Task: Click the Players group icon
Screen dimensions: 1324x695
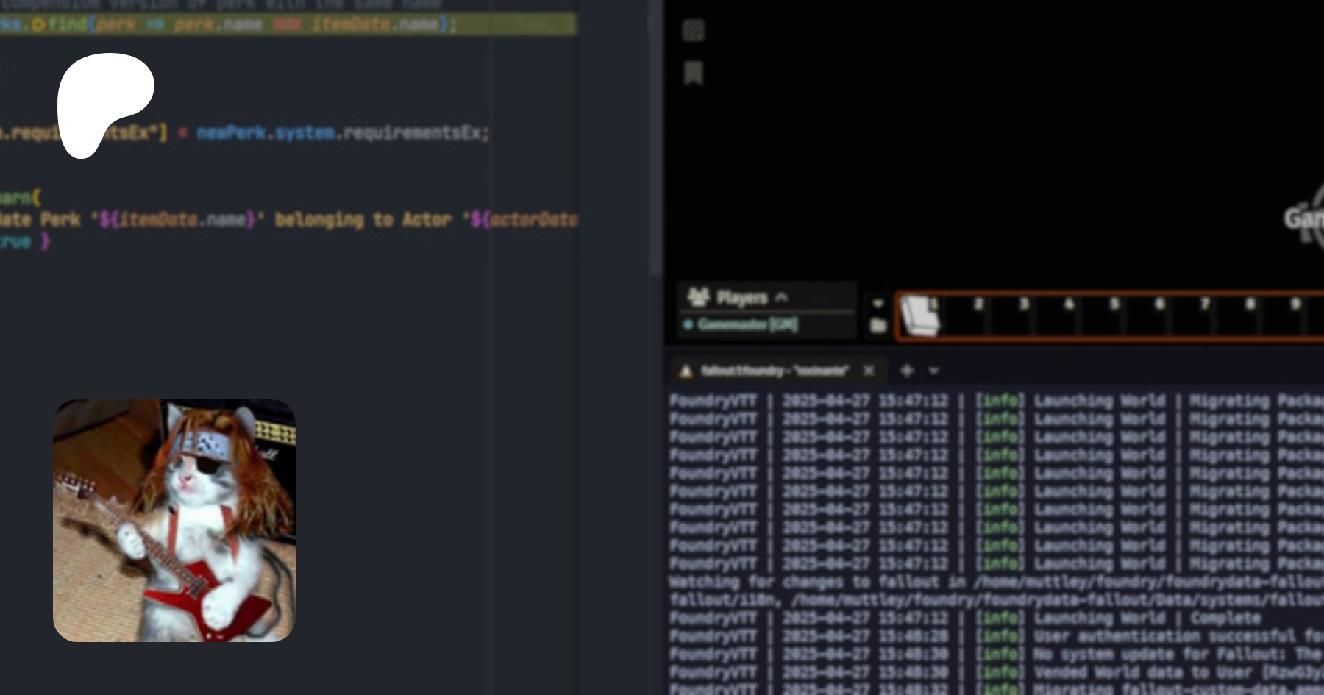Action: (x=697, y=297)
